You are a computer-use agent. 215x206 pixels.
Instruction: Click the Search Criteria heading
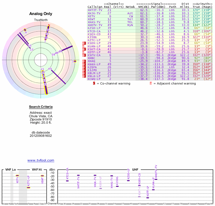pos(41,107)
